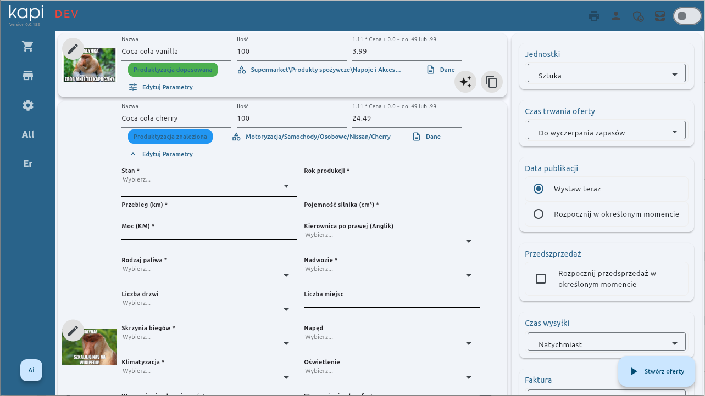Screen dimensions: 705x396
Task: Click the Pojemność silnika input field
Action: coord(392,213)
